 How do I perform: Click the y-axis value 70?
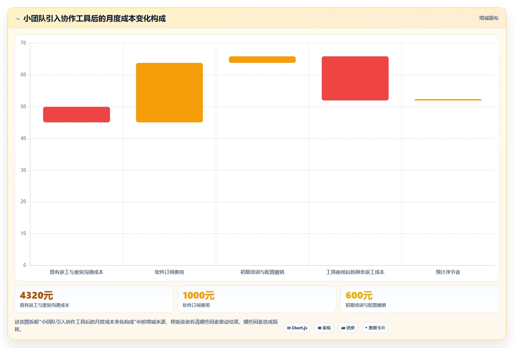pos(23,43)
